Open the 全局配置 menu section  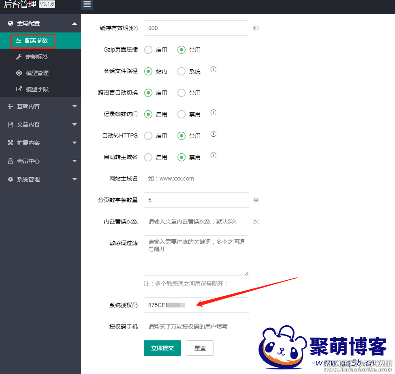click(x=40, y=23)
